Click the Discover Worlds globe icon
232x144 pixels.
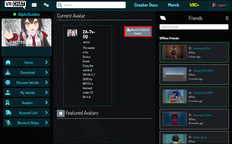click(x=8, y=82)
